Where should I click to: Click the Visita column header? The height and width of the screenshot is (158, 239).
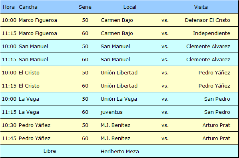[201, 7]
